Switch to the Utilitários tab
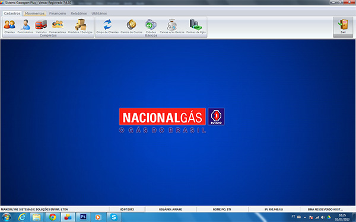The image size is (356, 222). [x=99, y=14]
